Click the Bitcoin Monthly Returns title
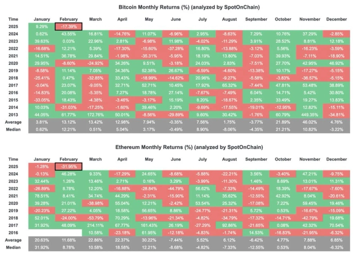This screenshot has height=261, width=360. point(180,8)
